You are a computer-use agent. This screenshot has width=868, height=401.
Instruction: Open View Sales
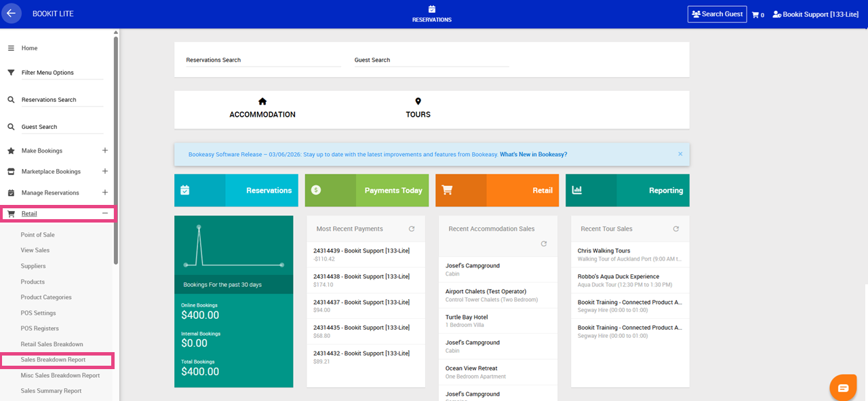tap(35, 250)
